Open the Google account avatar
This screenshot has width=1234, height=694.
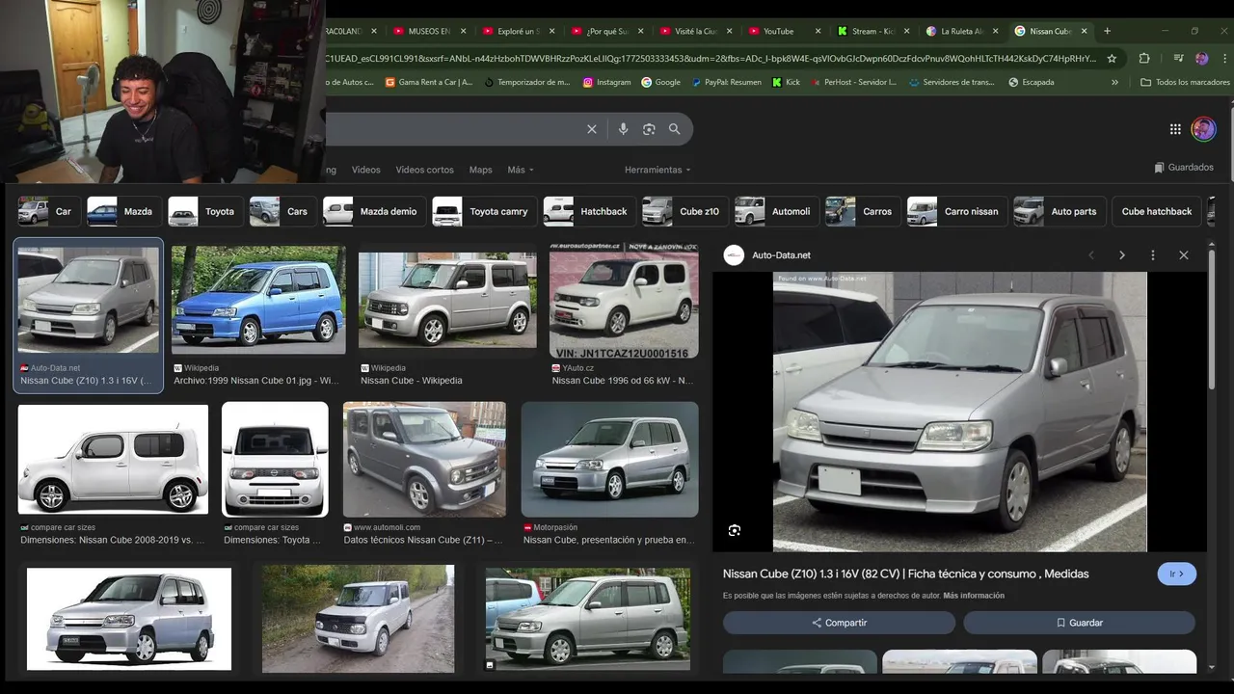click(x=1203, y=129)
